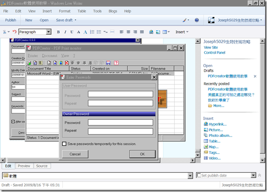Align text right in toolbar
This screenshot has height=192, width=267.
135,32
